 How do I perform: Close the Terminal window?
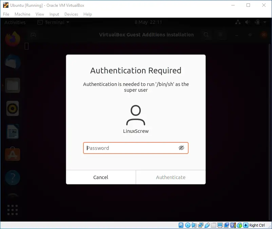point(264,35)
